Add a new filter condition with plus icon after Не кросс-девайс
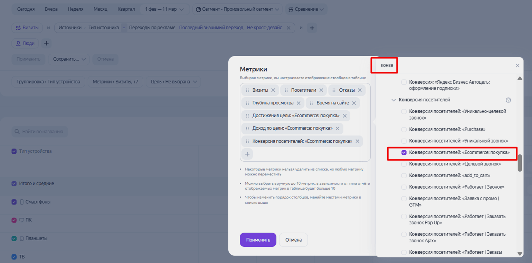 tap(312, 28)
